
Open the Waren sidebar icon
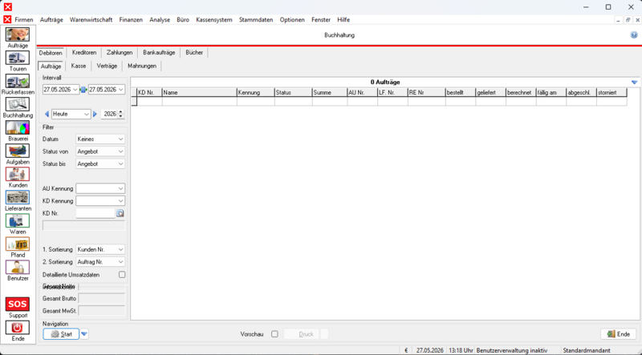click(18, 221)
